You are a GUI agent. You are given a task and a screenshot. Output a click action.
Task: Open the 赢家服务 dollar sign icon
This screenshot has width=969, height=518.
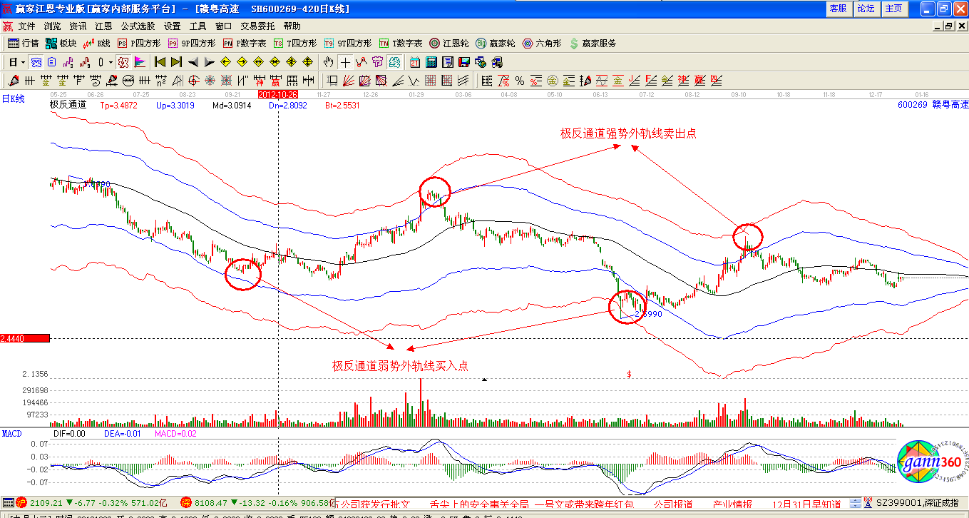click(592, 44)
